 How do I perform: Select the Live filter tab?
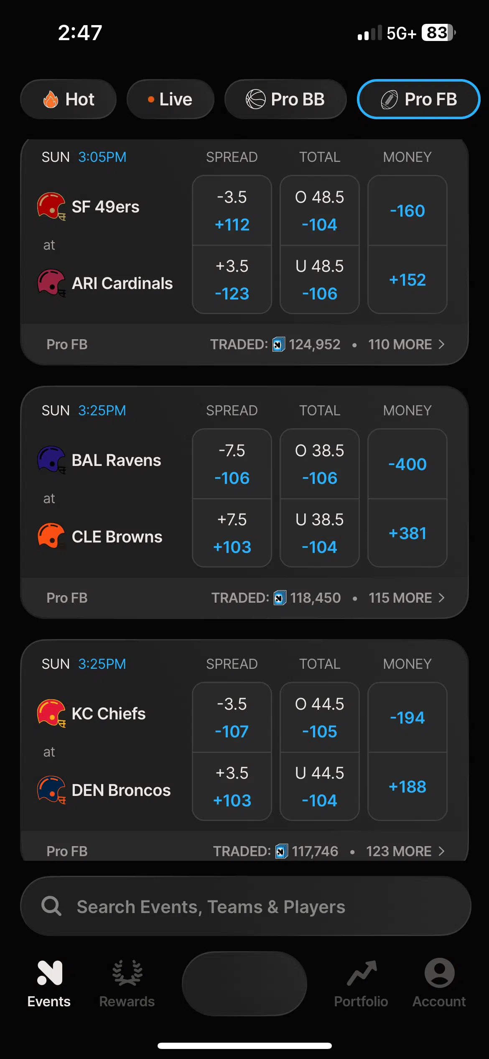pos(171,99)
